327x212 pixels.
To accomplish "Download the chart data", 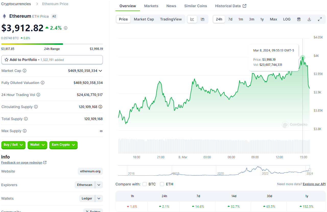I will point(309,19).
